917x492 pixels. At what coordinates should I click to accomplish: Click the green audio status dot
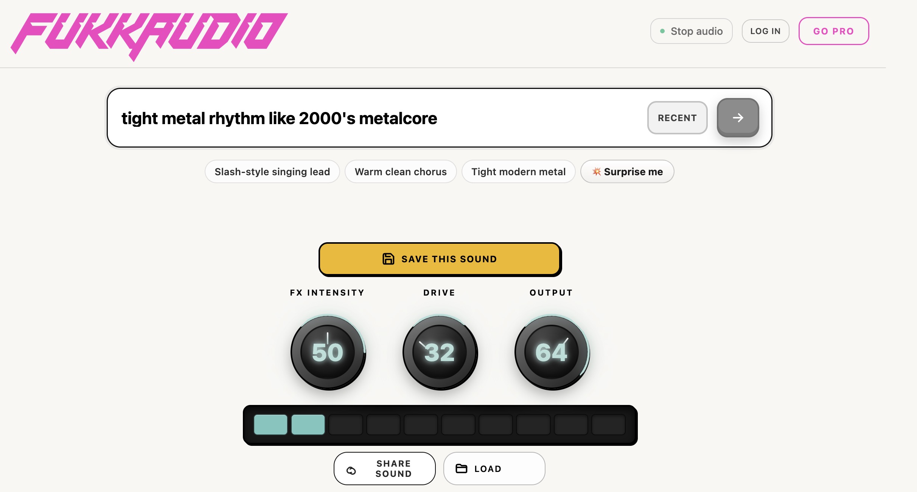[662, 31]
